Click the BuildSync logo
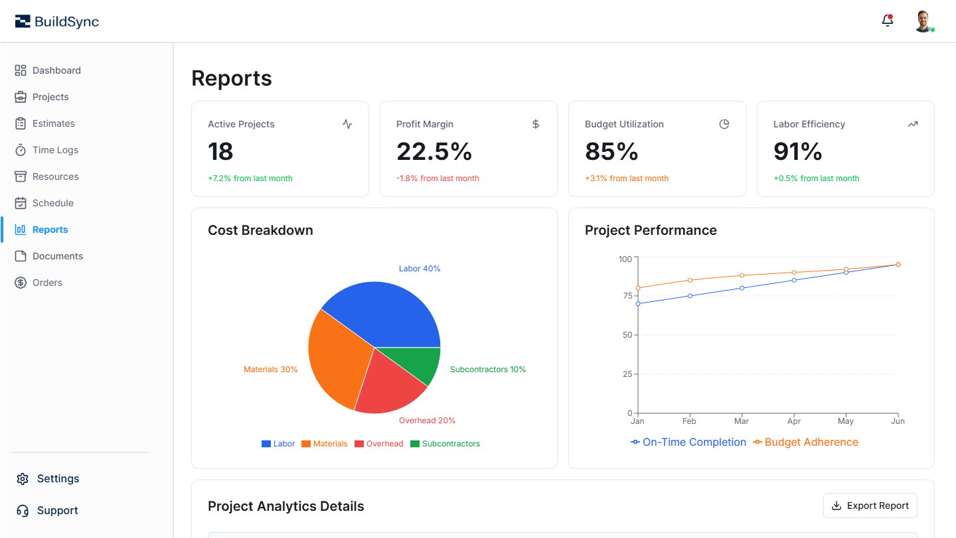This screenshot has width=956, height=538. tap(56, 21)
